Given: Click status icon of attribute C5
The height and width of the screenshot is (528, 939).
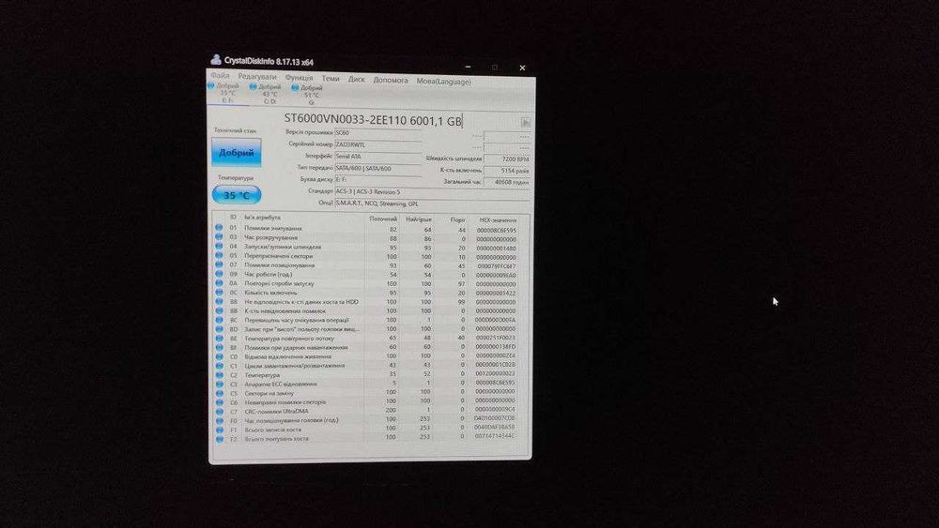Looking at the screenshot, I should click(x=219, y=394).
